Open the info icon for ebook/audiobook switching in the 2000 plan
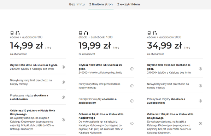 point(200,101)
